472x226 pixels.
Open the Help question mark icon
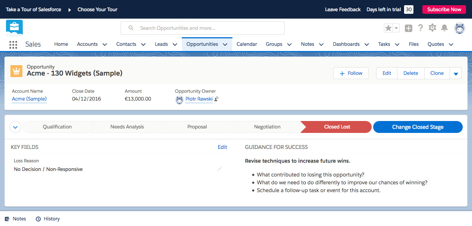(x=421, y=28)
